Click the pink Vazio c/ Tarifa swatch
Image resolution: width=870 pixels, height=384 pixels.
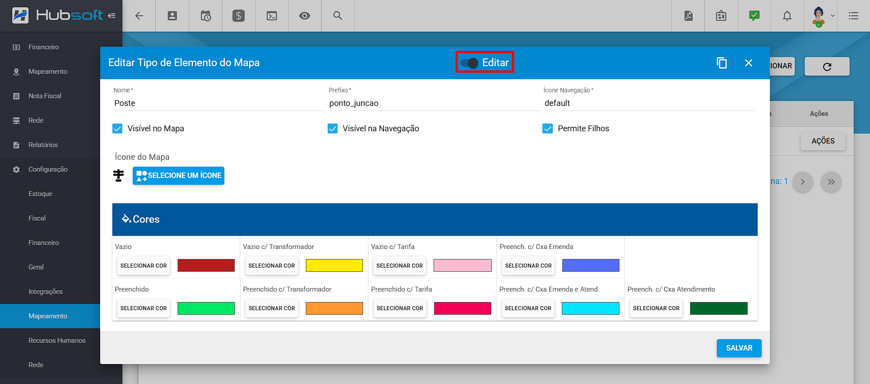pyautogui.click(x=463, y=265)
